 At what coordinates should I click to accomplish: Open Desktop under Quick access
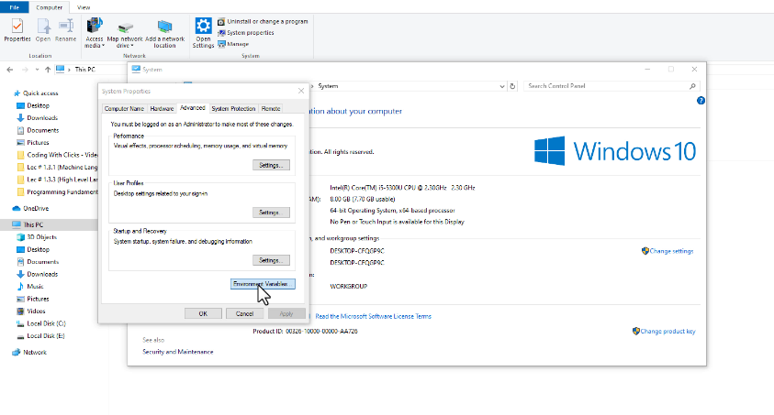point(38,105)
